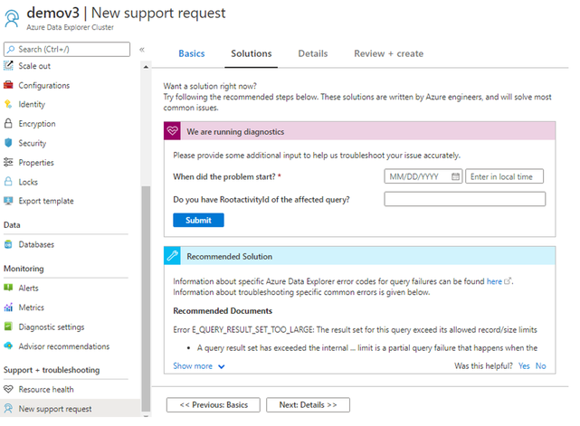Image resolution: width=580 pixels, height=426 pixels.
Task: Open the 'here' error codes link
Action: [x=494, y=281]
